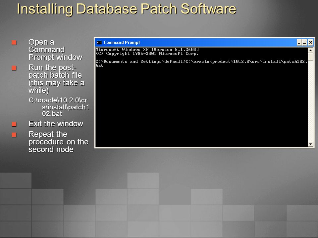Click the C:\oracle\10.2.0\crs path text on slide
Screen dimensions: 318x238
(59, 107)
